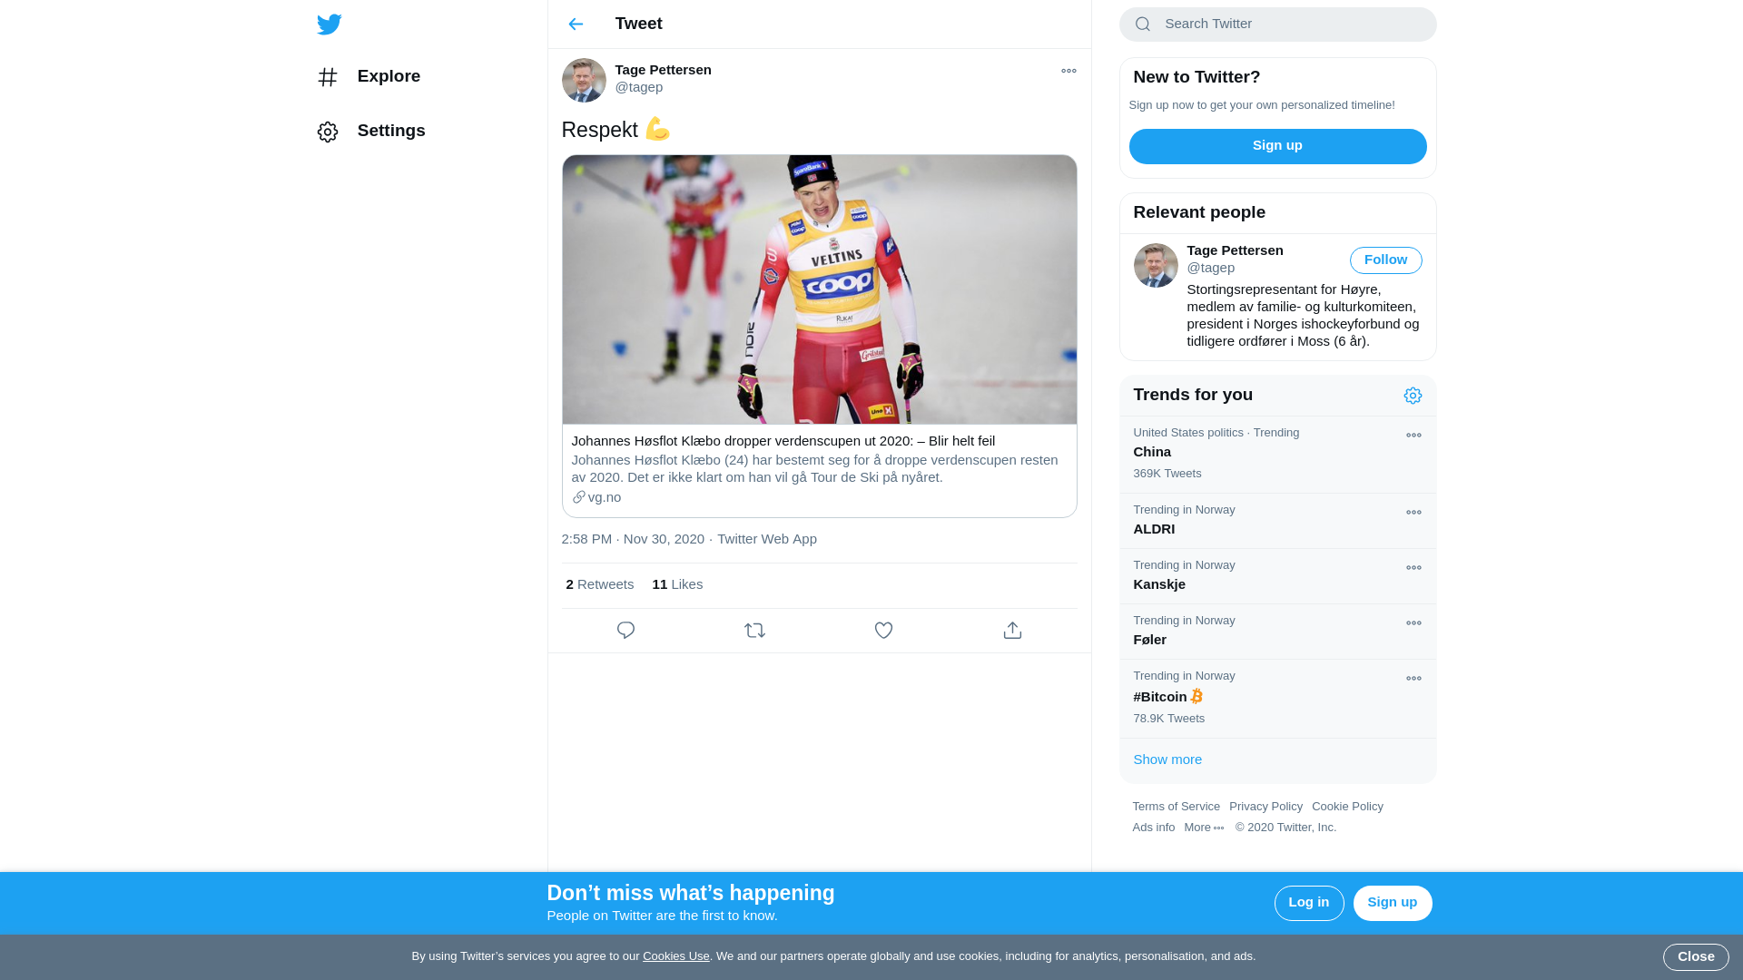Expand the More footer links

[x=1204, y=828]
